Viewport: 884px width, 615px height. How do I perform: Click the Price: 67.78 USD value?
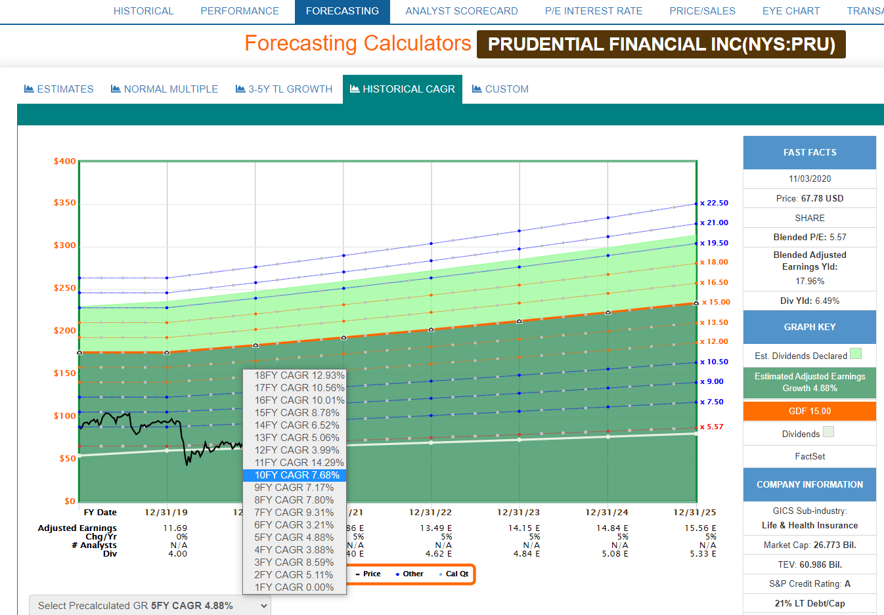(810, 198)
